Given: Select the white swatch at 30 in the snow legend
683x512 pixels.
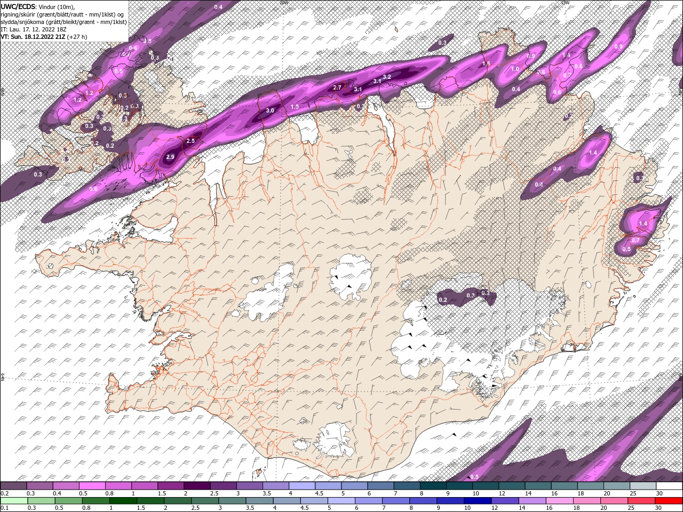Looking at the screenshot, I should [669, 486].
